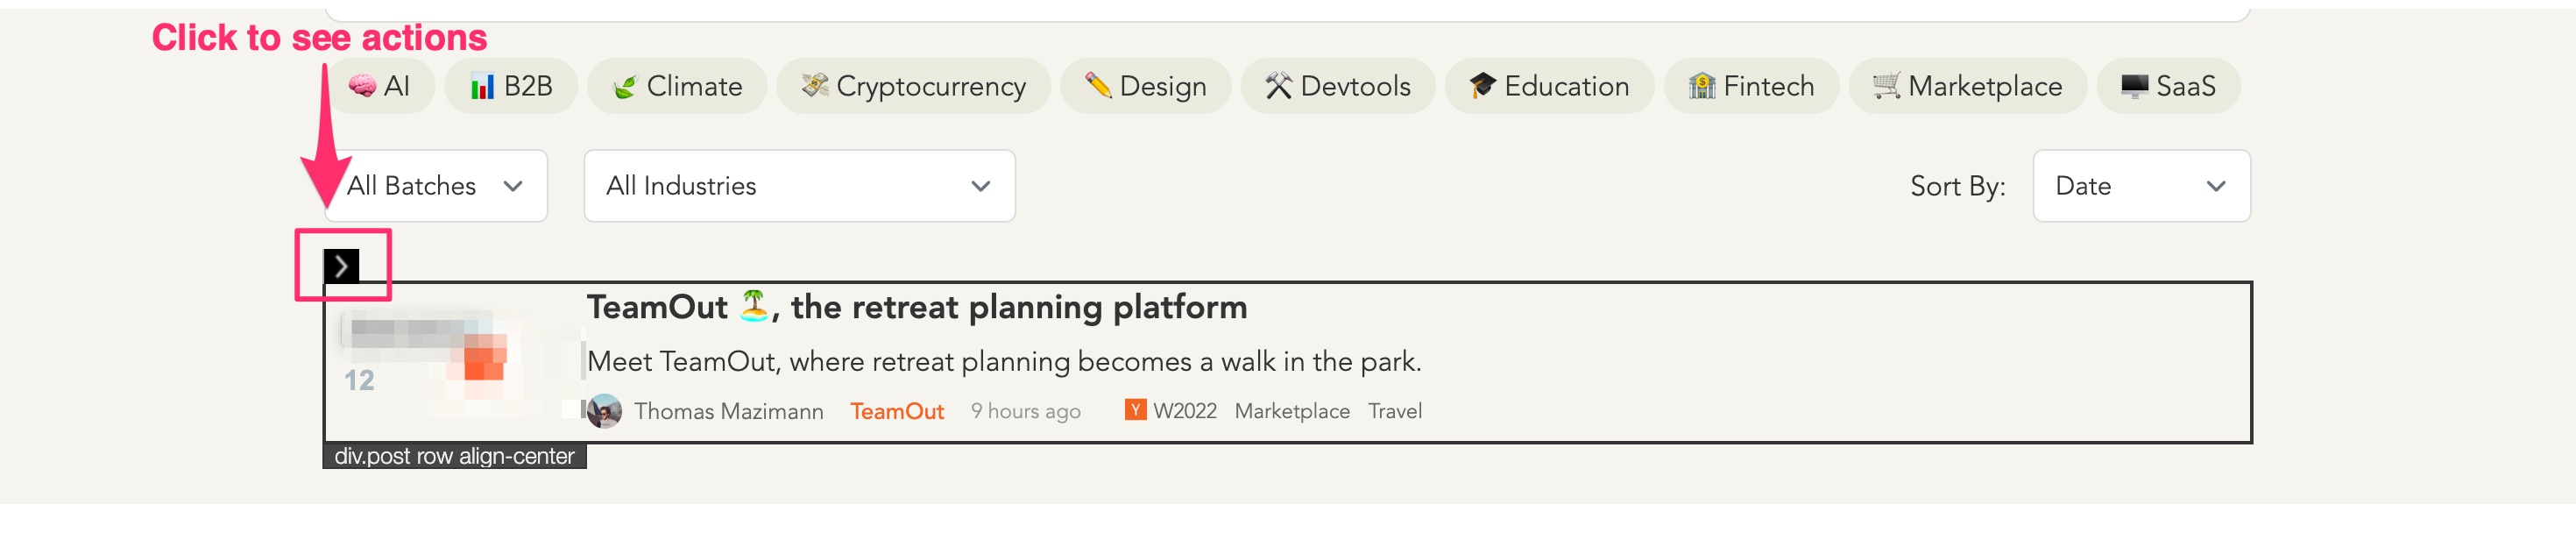
Task: Select the B2B category tag
Action: click(511, 87)
